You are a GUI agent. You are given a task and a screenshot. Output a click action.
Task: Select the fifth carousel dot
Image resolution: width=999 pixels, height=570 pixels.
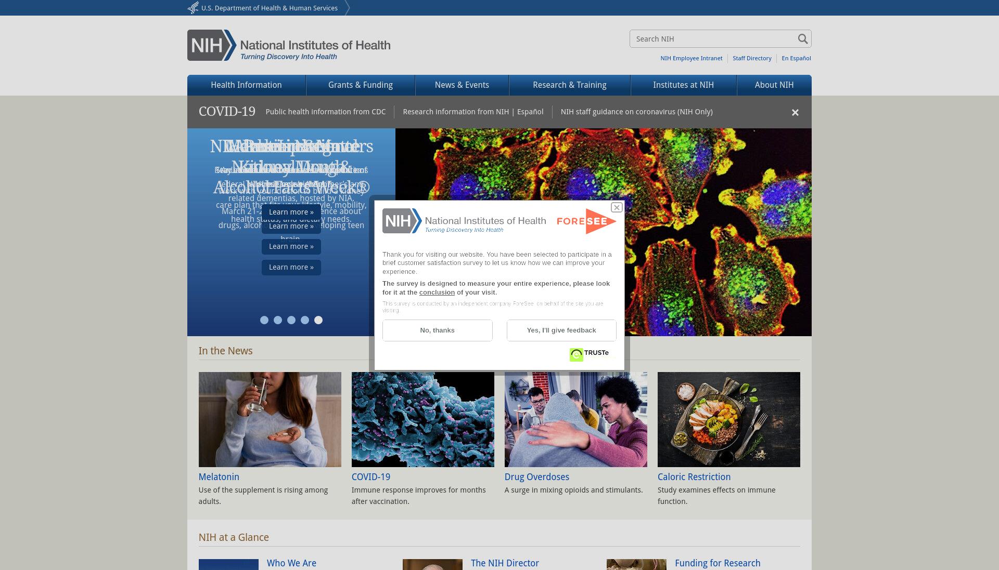click(x=318, y=320)
